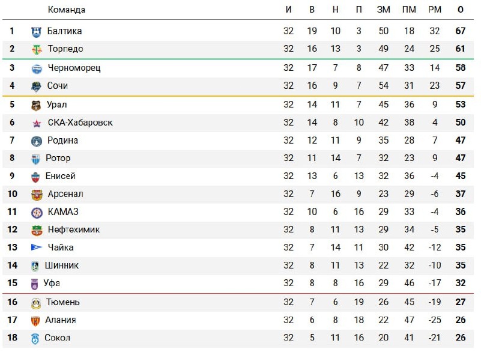Sort by the О points column header
Image resolution: width=481 pixels, height=352 pixels.
click(x=460, y=10)
